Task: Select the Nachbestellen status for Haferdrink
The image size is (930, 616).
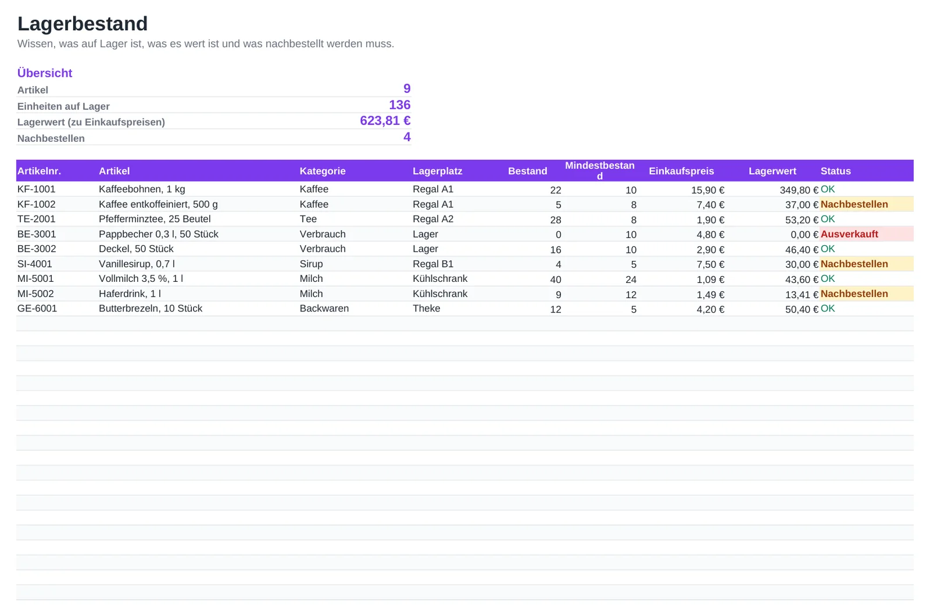Action: tap(867, 294)
